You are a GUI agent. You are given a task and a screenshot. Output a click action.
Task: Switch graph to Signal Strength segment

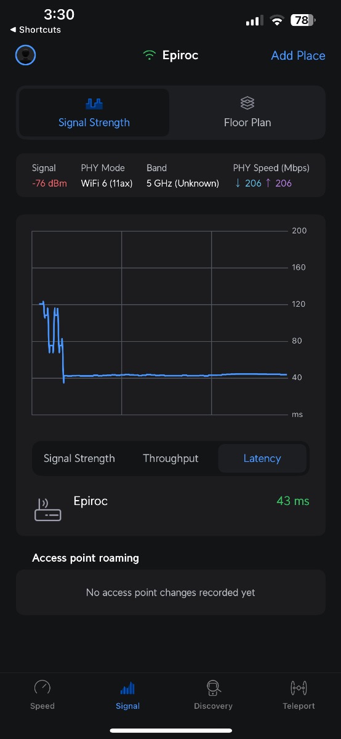[x=79, y=458]
